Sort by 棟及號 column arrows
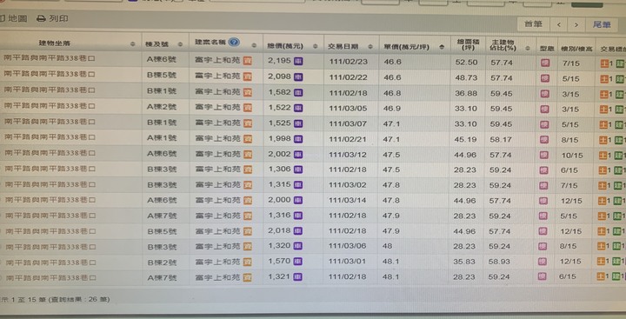The height and width of the screenshot is (319, 626). point(180,44)
